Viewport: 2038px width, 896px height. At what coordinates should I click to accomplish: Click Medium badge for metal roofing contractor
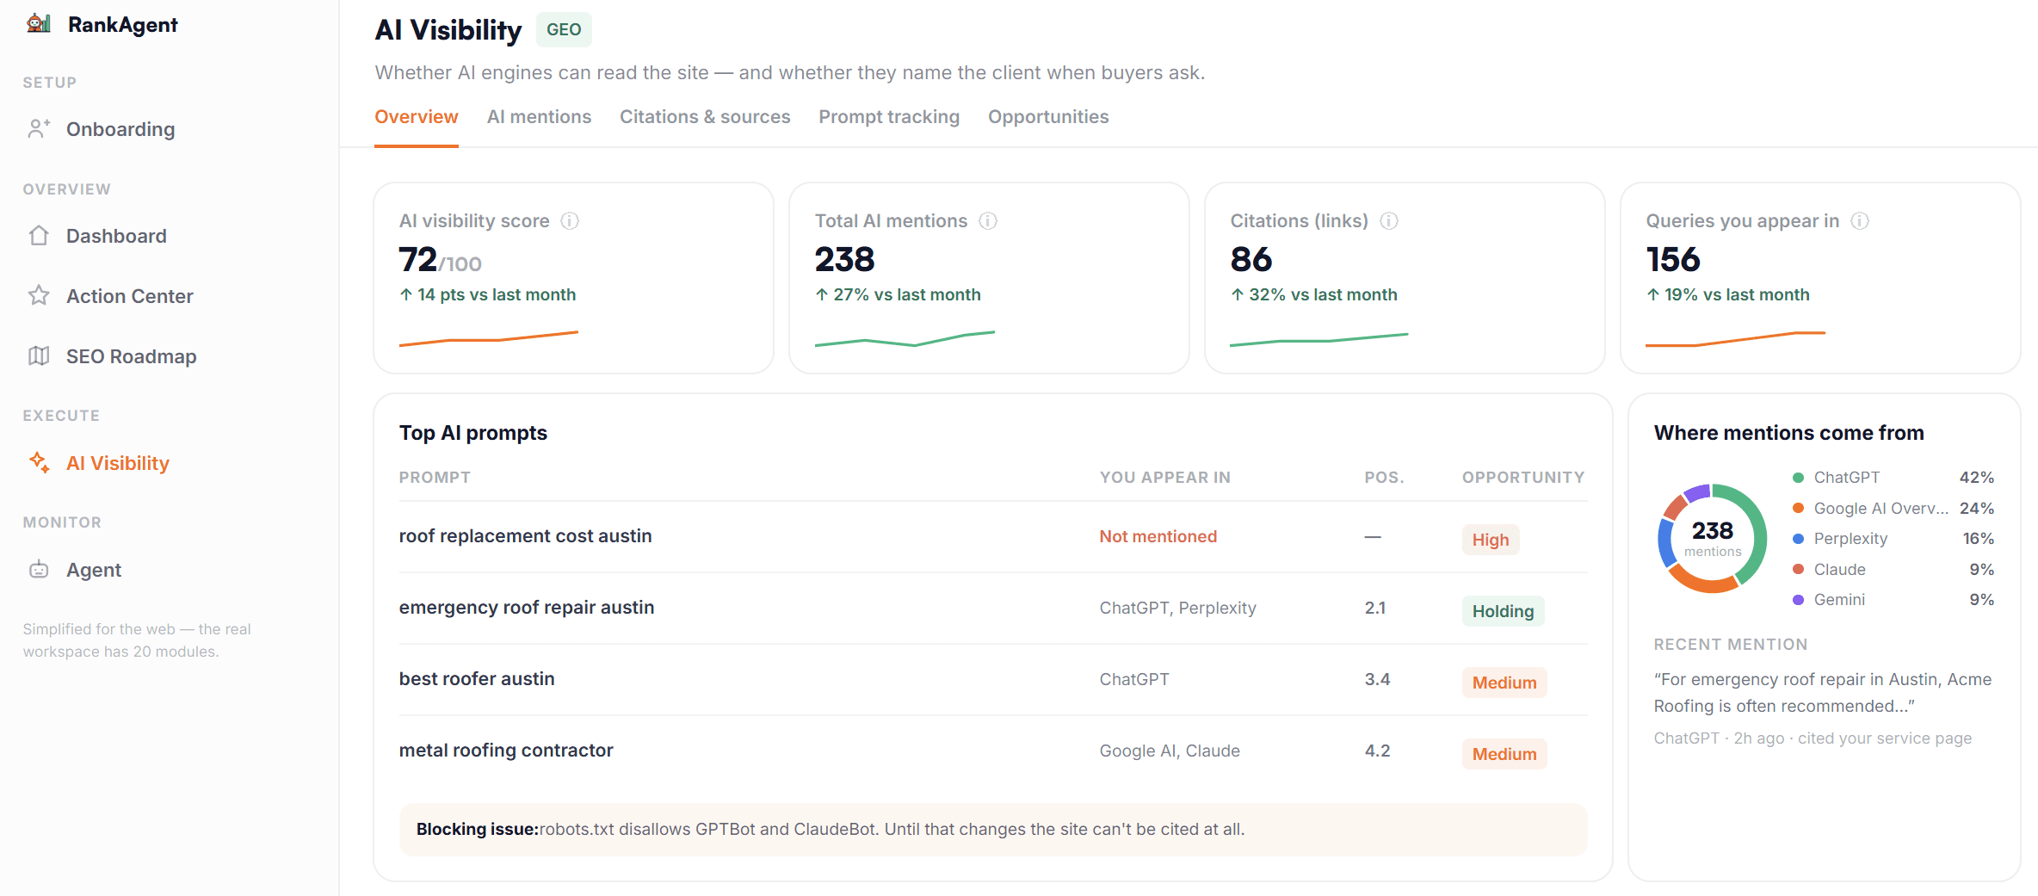coord(1504,754)
